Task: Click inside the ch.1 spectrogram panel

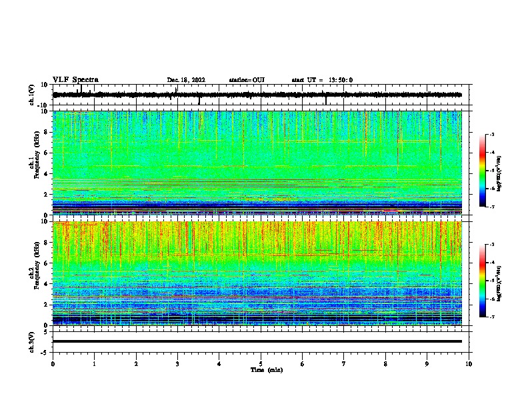Action: coord(257,163)
